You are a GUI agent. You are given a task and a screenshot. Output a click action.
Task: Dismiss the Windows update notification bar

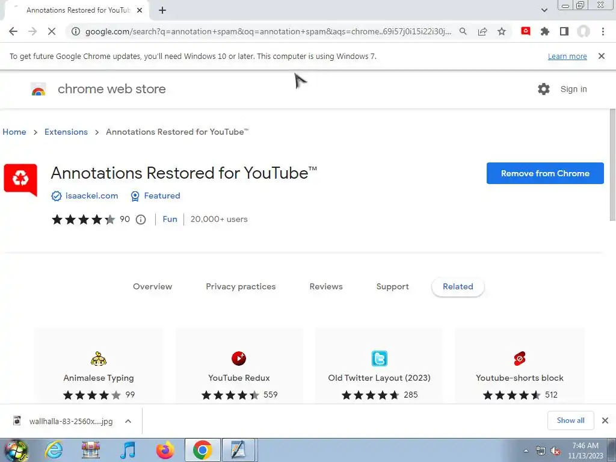click(602, 56)
